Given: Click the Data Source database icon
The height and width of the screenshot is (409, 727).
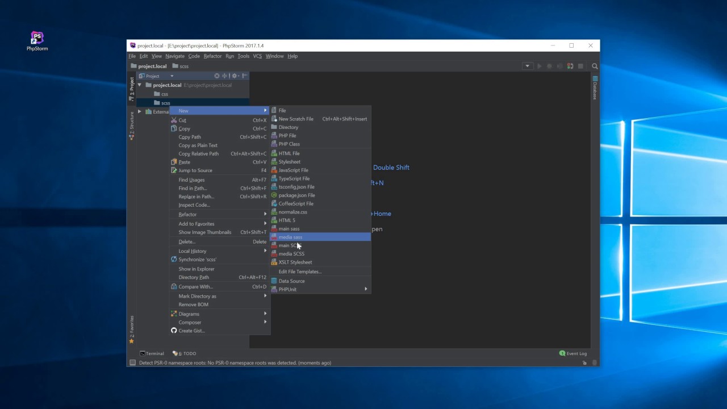Looking at the screenshot, I should point(274,281).
